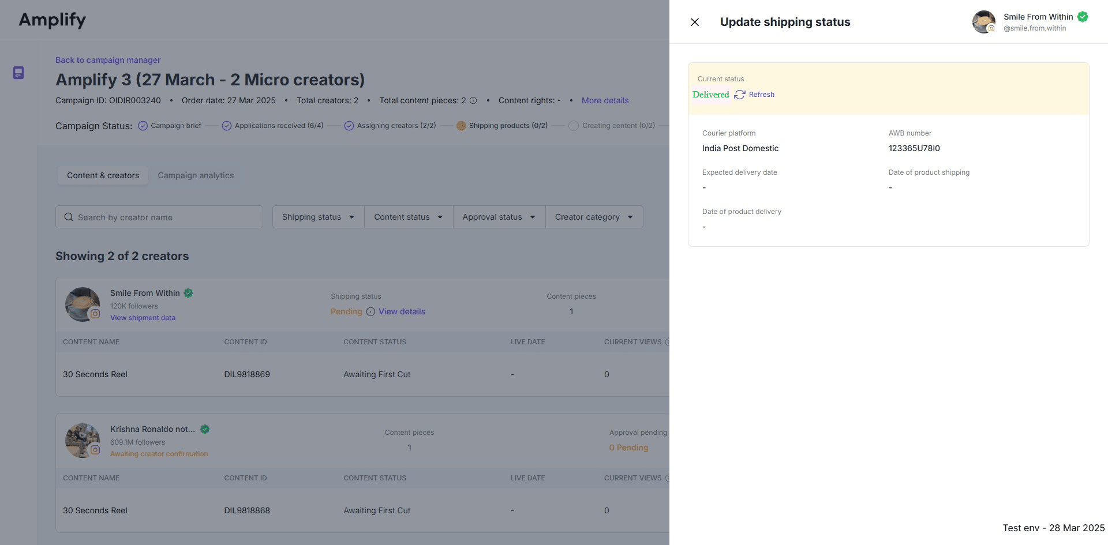Expand the Content status filter dropdown
Viewport: 1108px width, 545px height.
pos(408,217)
